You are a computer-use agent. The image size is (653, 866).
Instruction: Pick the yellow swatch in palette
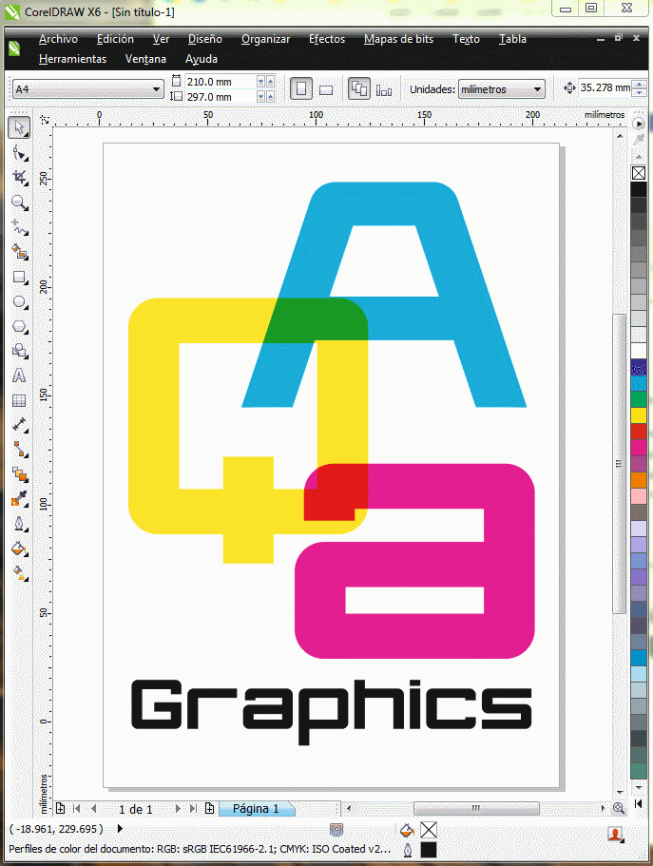[x=639, y=414]
